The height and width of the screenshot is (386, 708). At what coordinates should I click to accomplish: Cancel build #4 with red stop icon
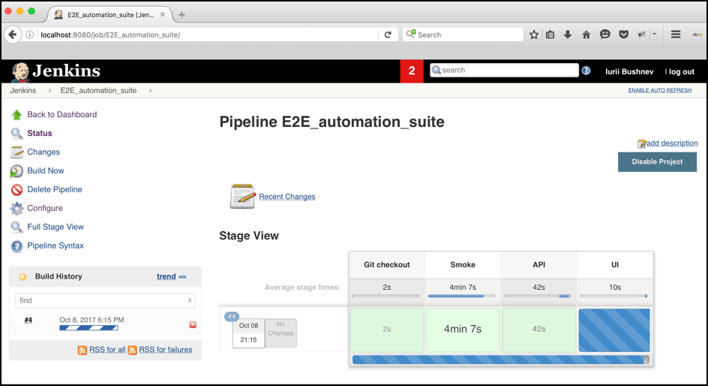point(193,324)
